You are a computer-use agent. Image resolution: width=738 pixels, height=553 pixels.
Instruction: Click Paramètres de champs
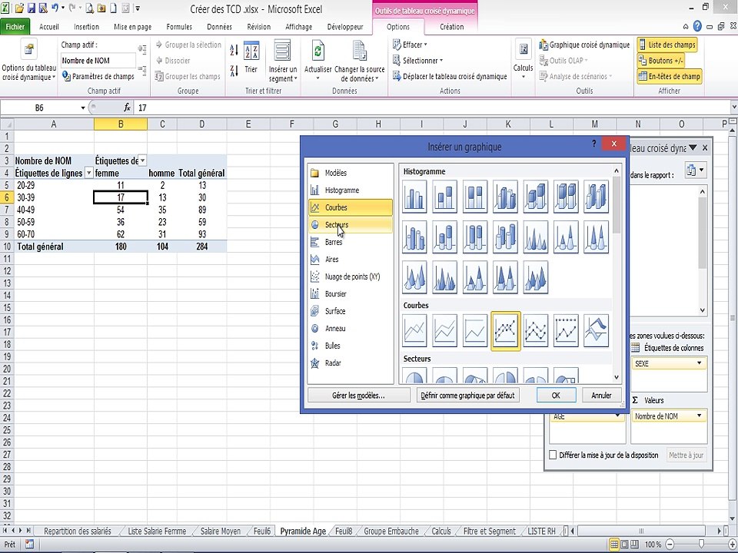(x=98, y=76)
